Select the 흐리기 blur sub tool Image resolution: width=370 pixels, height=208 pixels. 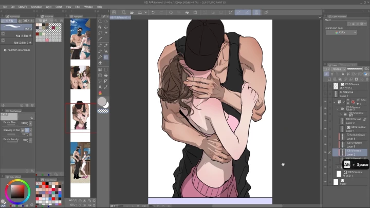[x=16, y=27]
